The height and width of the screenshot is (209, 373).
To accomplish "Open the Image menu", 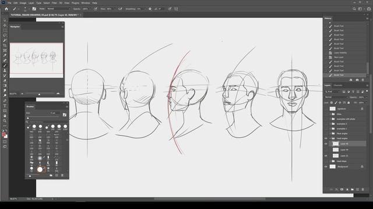I will point(23,3).
